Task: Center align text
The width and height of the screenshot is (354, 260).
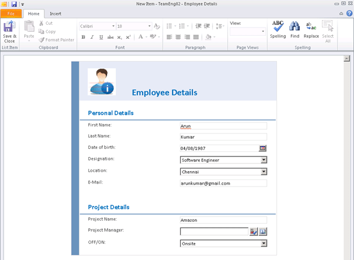Action: pyautogui.click(x=178, y=37)
